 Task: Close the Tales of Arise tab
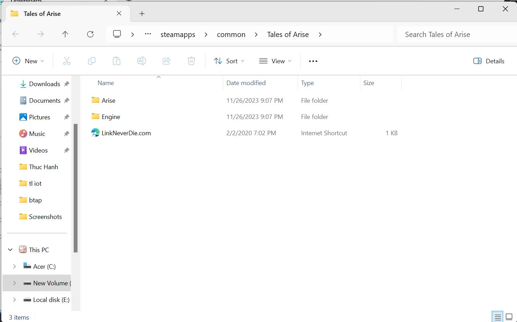(x=119, y=13)
